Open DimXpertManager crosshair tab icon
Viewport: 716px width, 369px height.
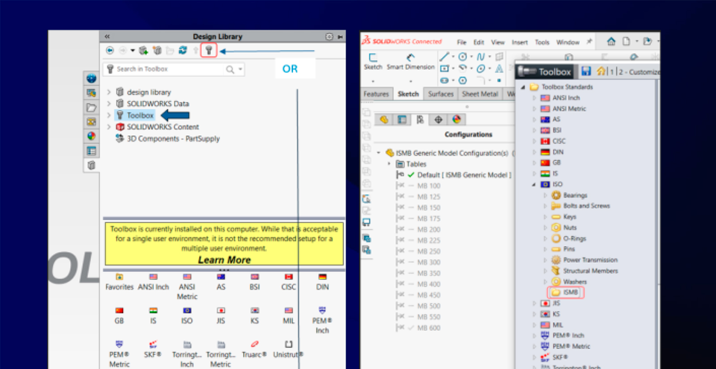click(438, 119)
